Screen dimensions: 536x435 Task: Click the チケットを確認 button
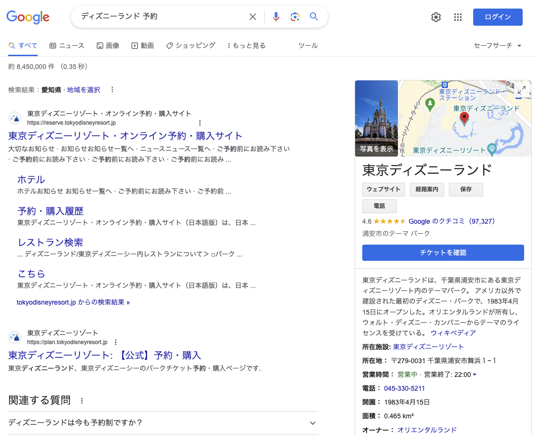point(443,253)
